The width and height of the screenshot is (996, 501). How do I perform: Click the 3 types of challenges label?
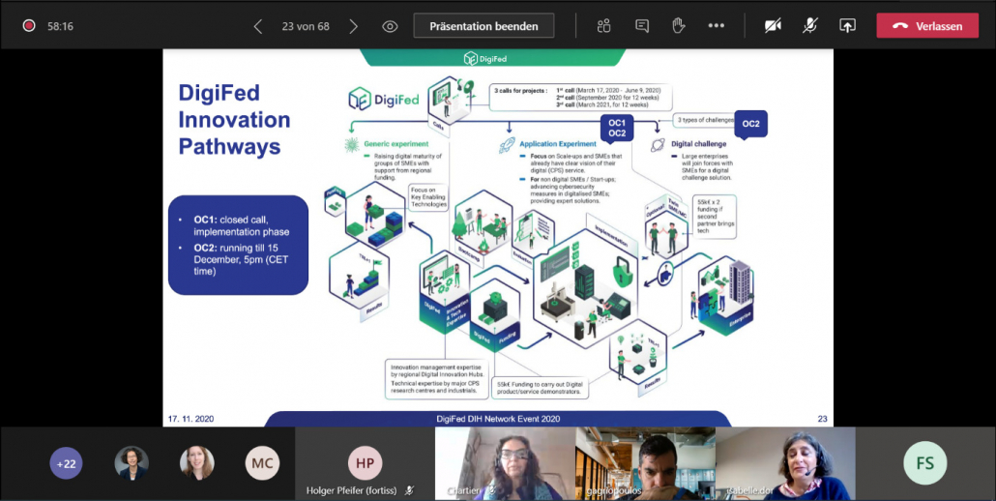click(705, 119)
